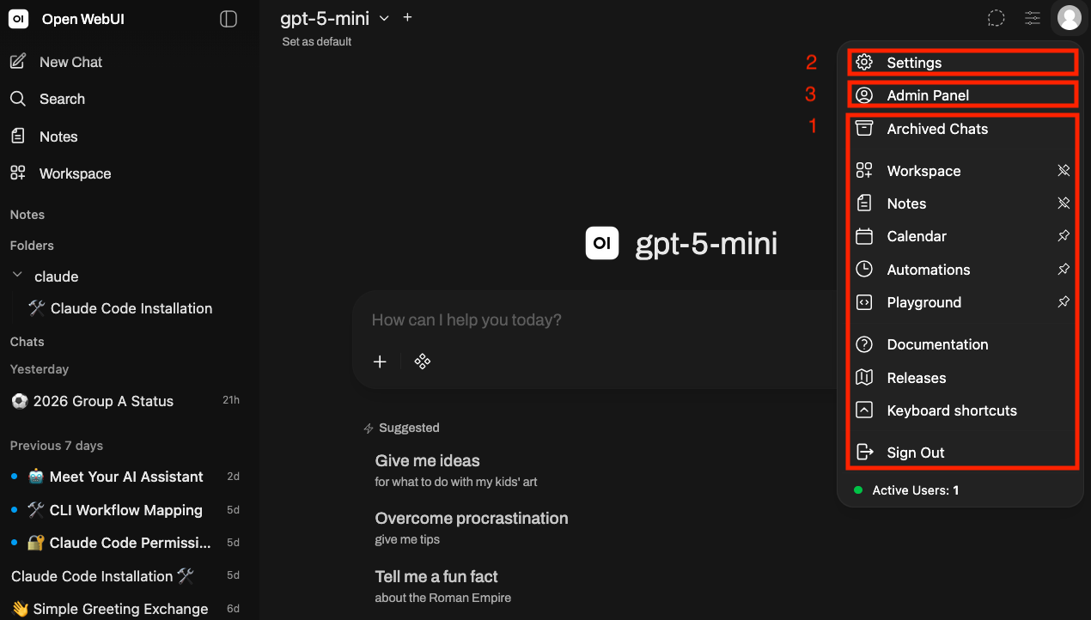Open the integrations icon beside the plus

point(422,362)
